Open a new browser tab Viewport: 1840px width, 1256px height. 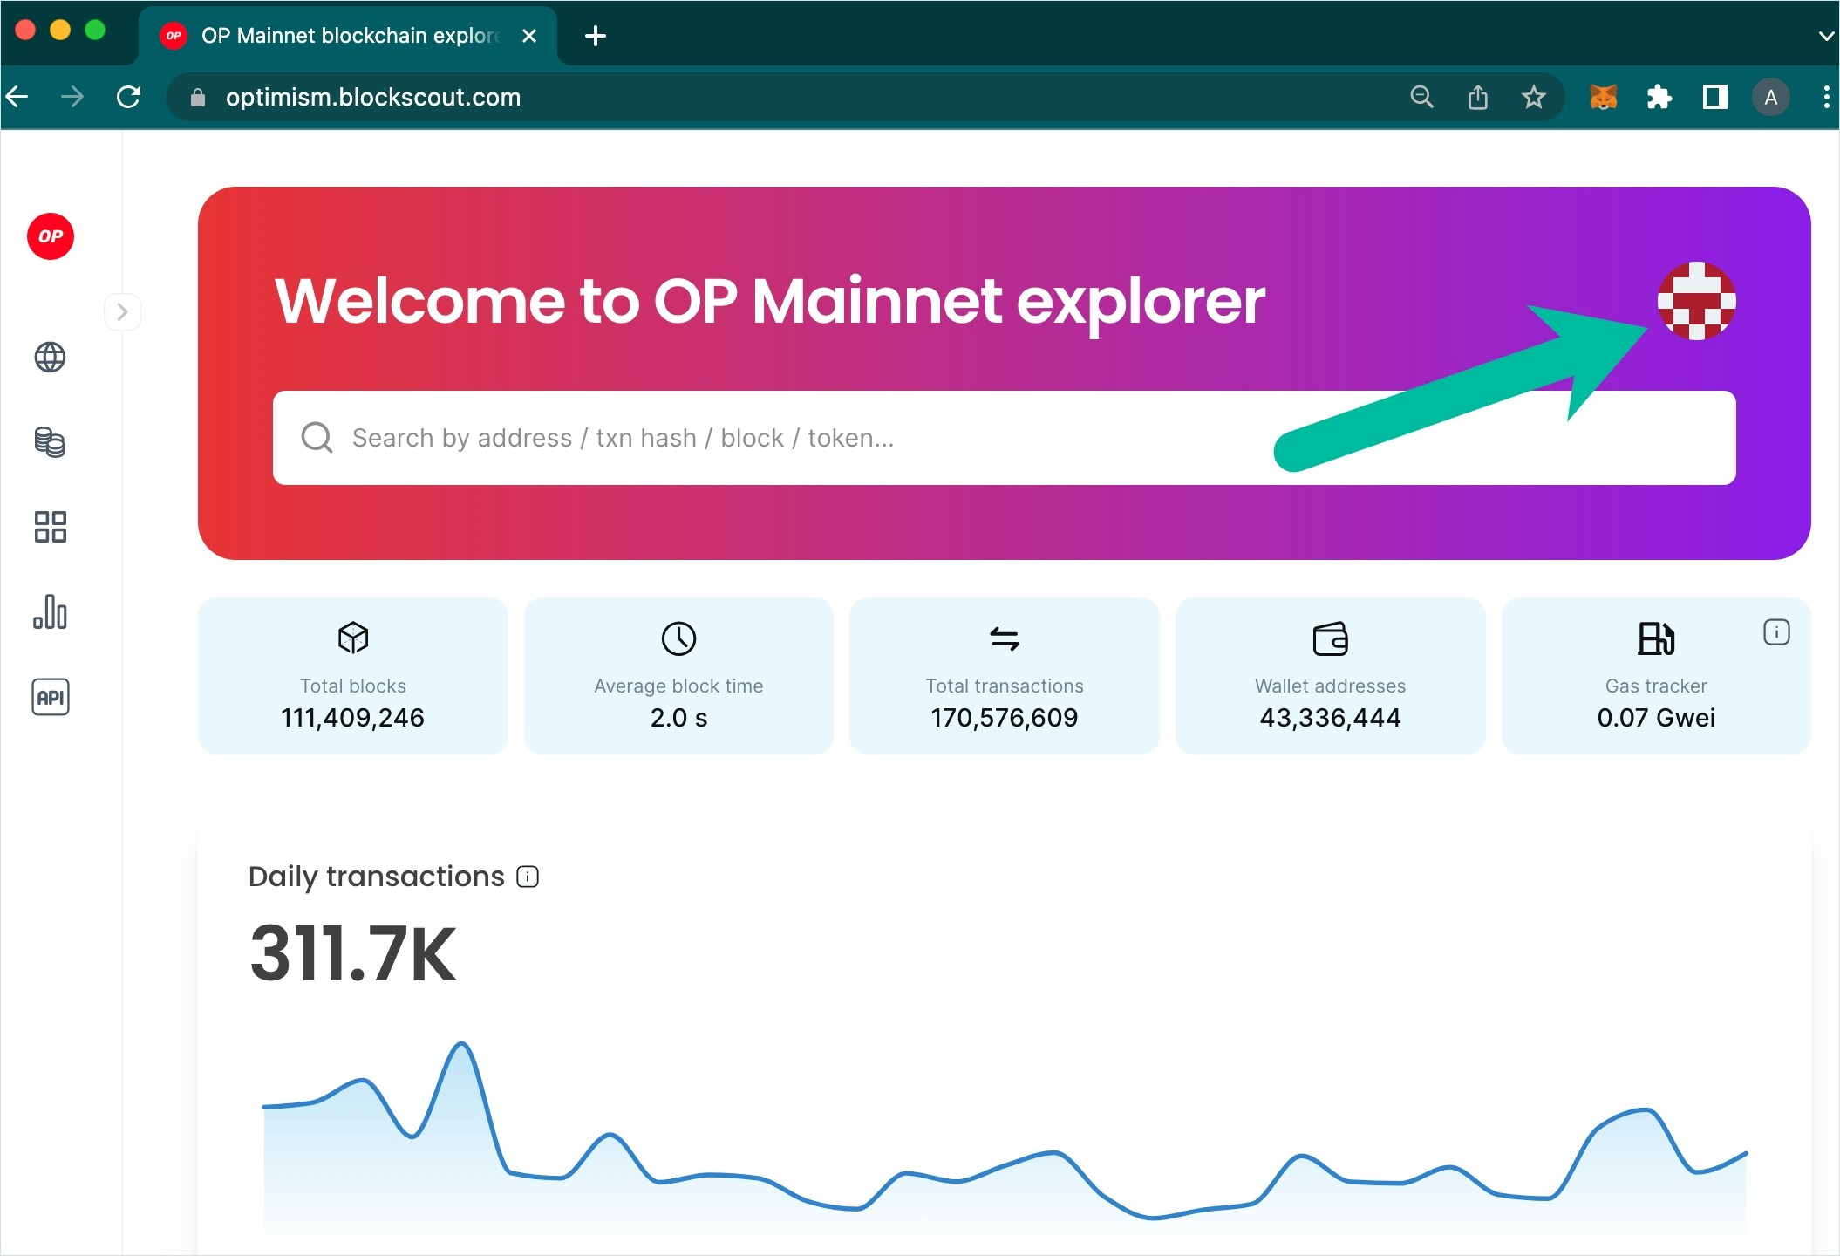[x=596, y=36]
